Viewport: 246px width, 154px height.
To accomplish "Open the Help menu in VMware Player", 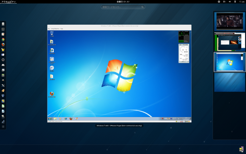I will [61, 28].
